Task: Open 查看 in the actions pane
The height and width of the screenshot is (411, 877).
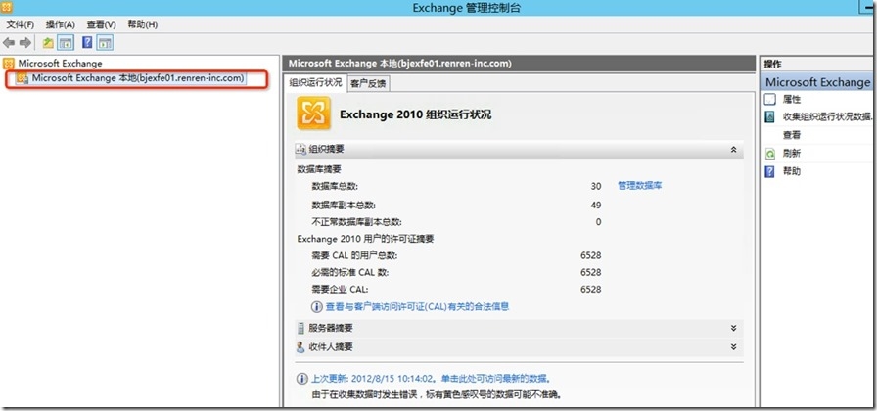Action: [x=792, y=135]
